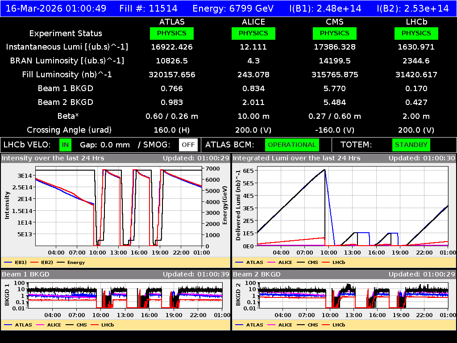Toggle the SMOG OFF switch
This screenshot has width=457, height=343.
point(188,145)
